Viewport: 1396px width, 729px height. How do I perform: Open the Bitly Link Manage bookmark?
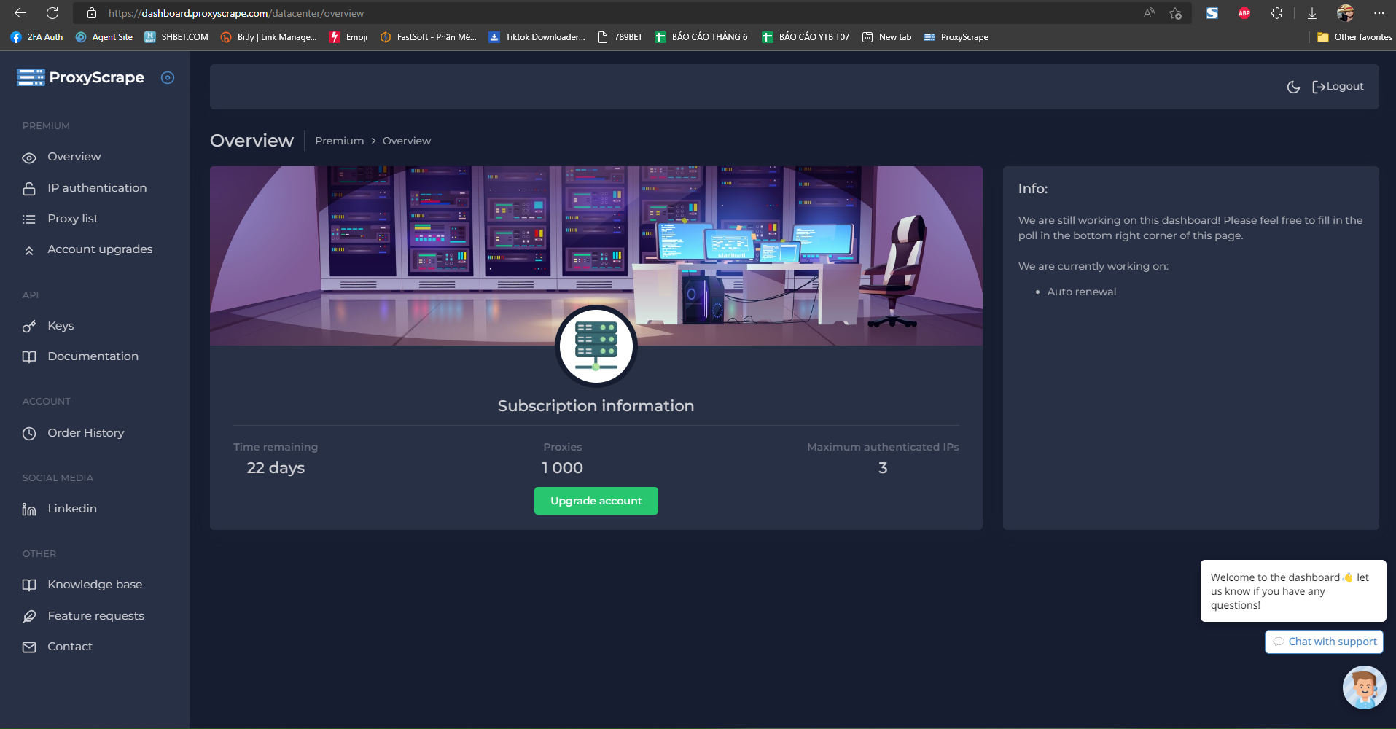click(268, 37)
